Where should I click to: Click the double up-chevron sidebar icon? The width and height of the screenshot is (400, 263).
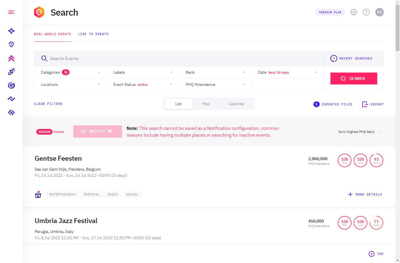click(11, 58)
